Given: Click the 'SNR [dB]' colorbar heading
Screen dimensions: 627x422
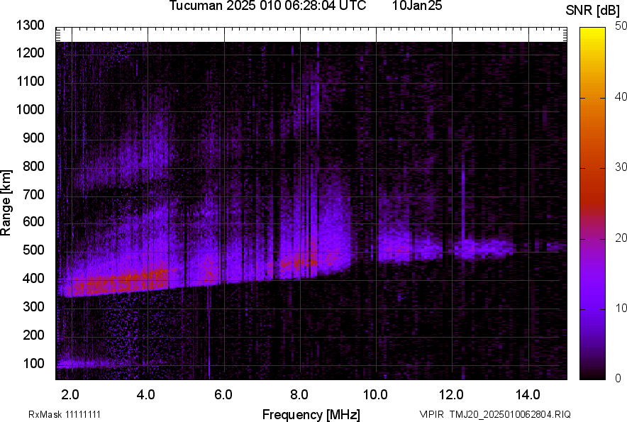Looking at the screenshot, I should click(x=593, y=10).
